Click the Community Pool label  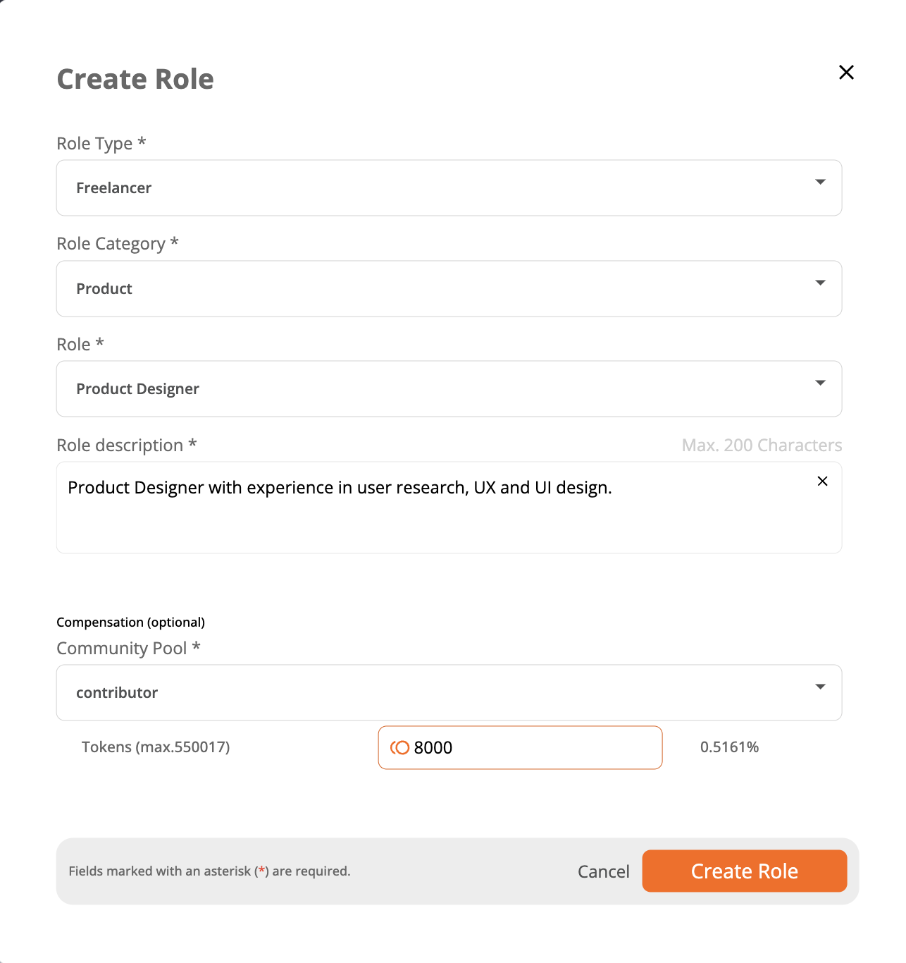pos(128,649)
